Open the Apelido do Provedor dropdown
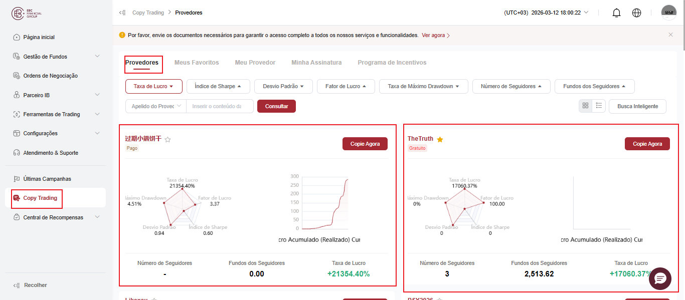This screenshot has width=685, height=300. [x=156, y=106]
